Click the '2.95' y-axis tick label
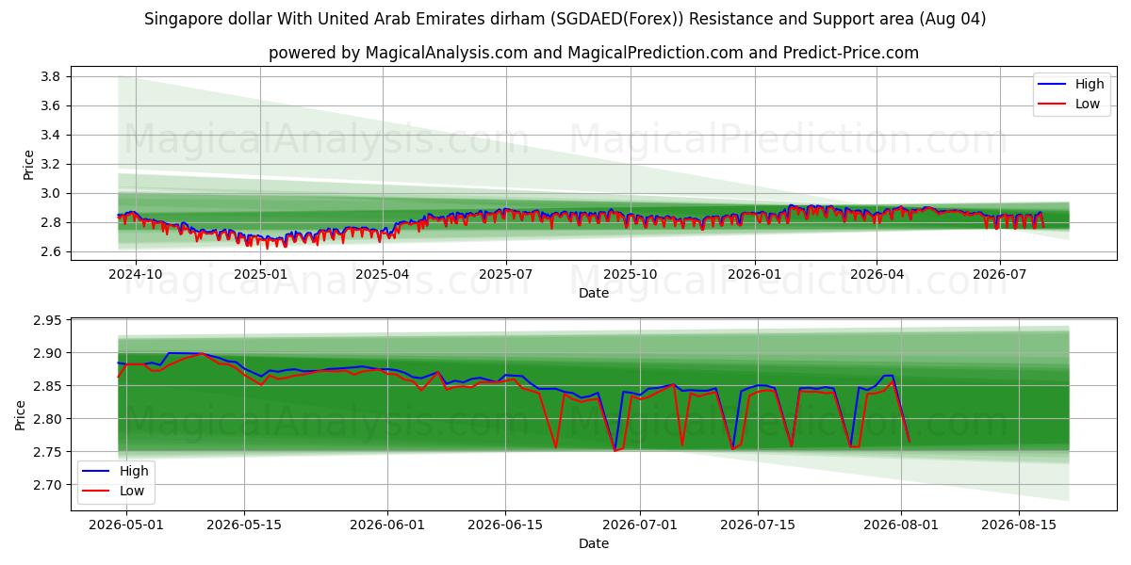Screen dimensions: 1131x565 [x=47, y=320]
